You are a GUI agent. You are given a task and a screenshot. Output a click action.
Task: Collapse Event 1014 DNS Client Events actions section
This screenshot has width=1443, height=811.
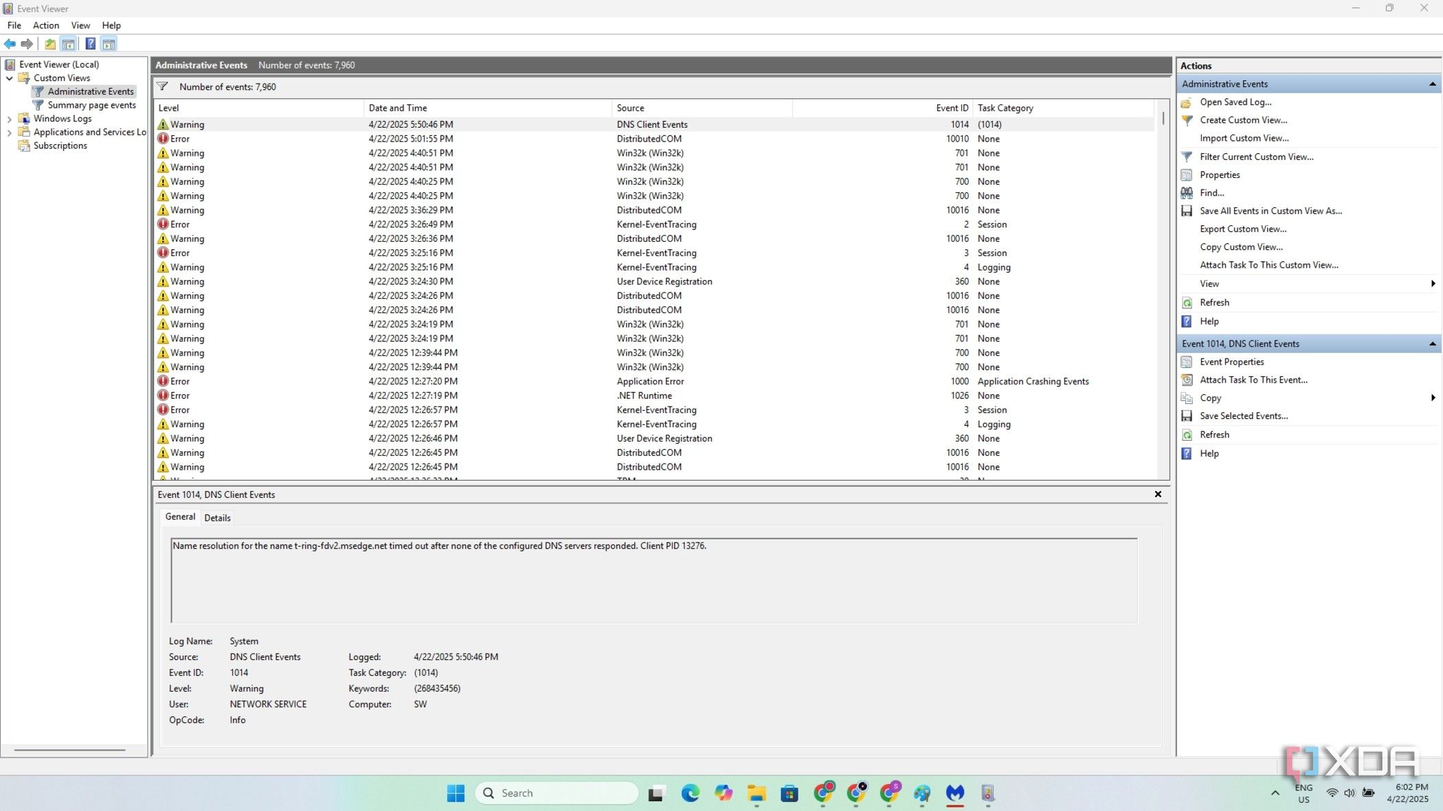tap(1432, 344)
